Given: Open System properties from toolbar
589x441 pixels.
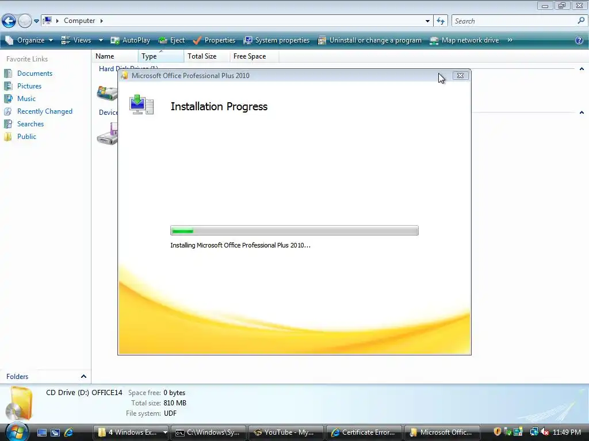Looking at the screenshot, I should (x=277, y=40).
